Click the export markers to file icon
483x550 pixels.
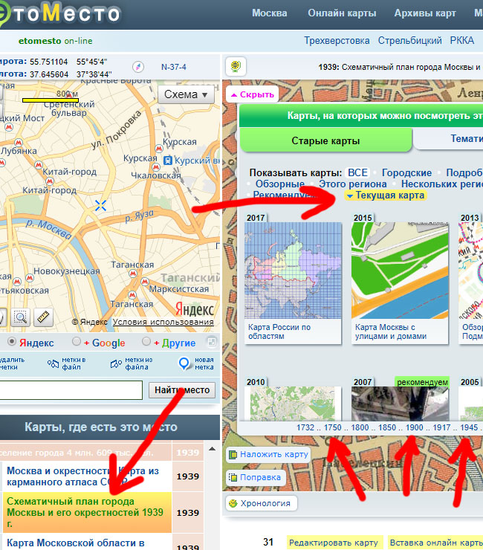tap(54, 363)
